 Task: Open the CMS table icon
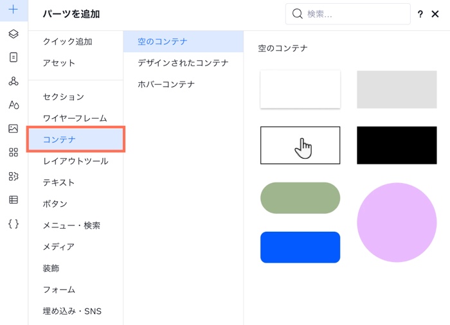(x=14, y=200)
